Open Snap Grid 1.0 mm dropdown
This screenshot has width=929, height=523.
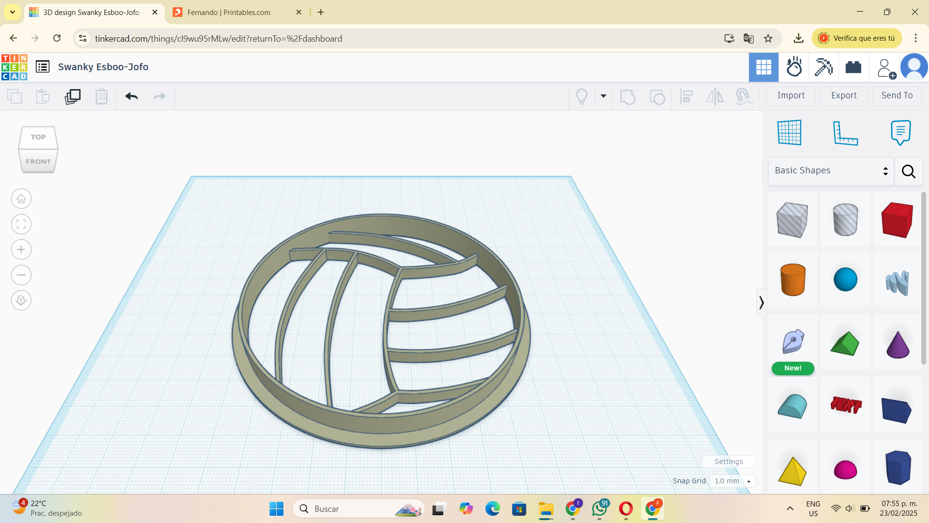click(733, 481)
